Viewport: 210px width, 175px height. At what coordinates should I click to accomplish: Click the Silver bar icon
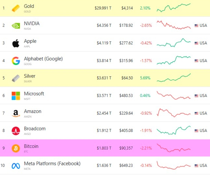click(16, 78)
